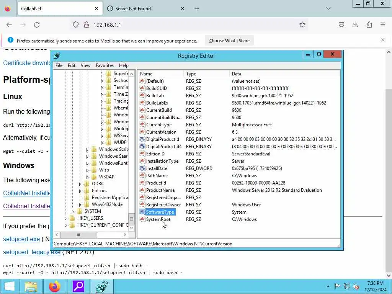The image size is (392, 294).
Task: Open the File menu in Registry Editor
Action: [x=59, y=65]
